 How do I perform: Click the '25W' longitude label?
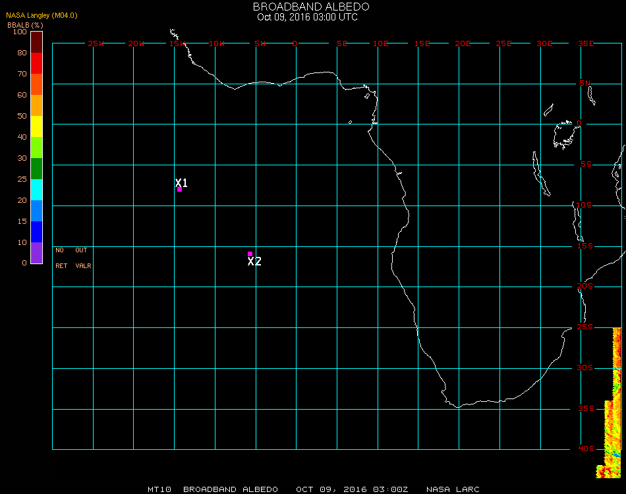96,43
